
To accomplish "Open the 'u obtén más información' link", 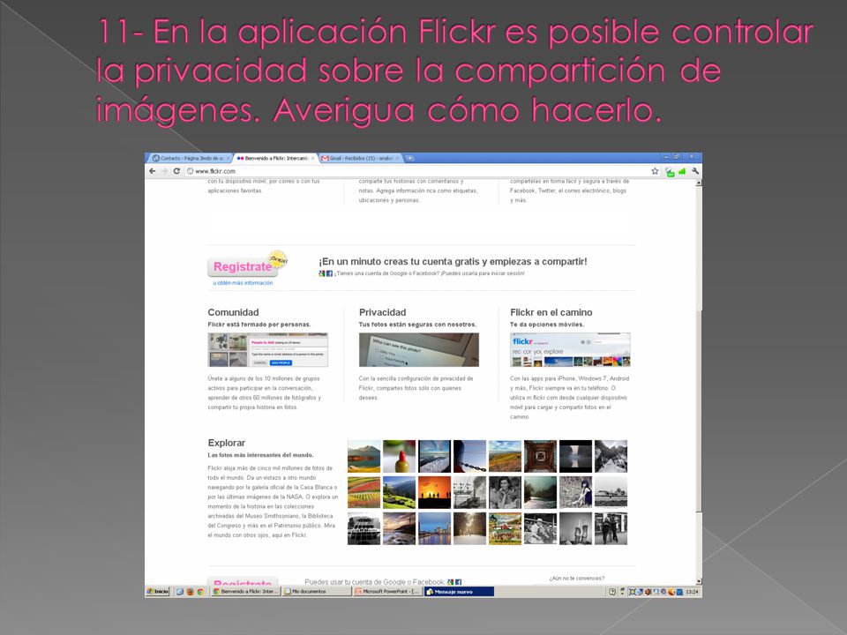I will coord(243,283).
